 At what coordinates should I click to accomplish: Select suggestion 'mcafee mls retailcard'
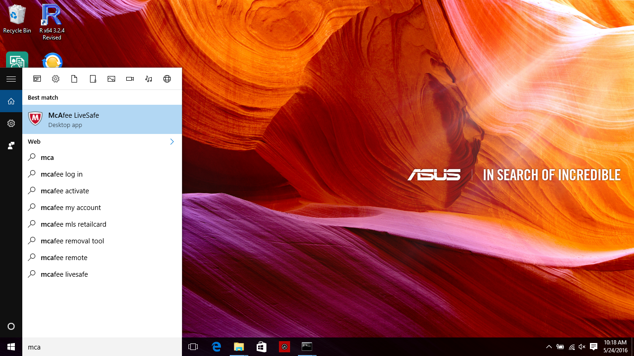[102, 224]
